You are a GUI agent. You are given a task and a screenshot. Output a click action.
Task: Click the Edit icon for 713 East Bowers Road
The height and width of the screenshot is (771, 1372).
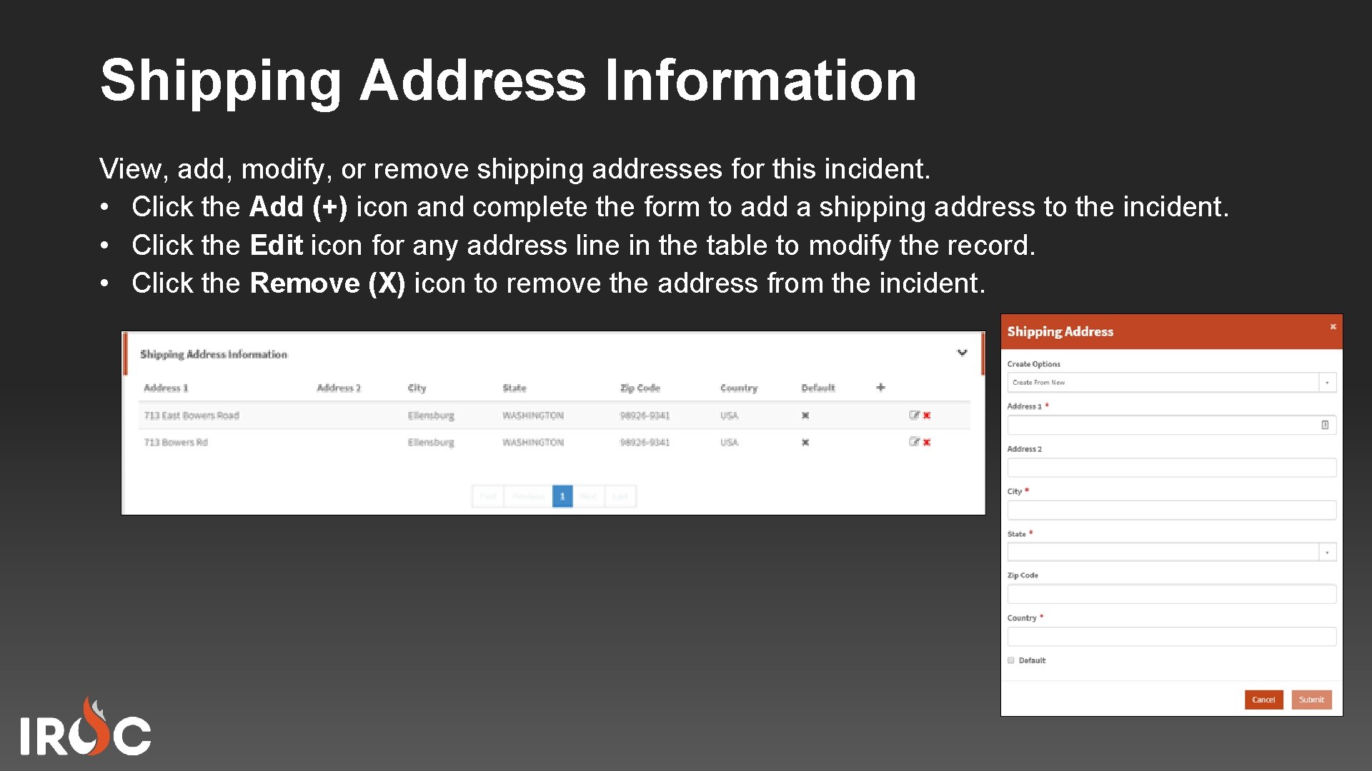[915, 415]
